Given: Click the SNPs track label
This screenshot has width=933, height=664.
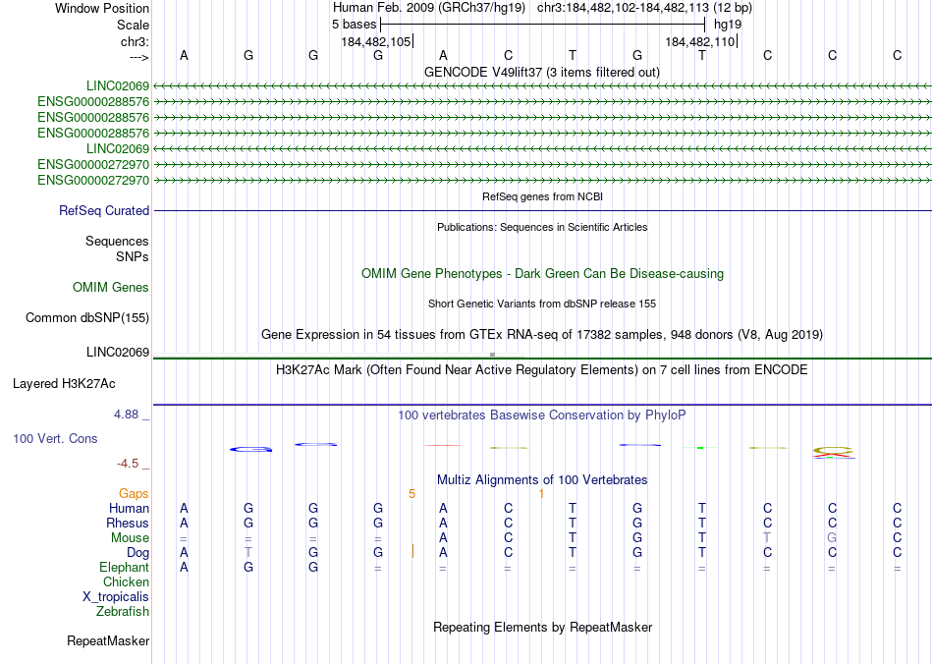Looking at the screenshot, I should pos(133,256).
